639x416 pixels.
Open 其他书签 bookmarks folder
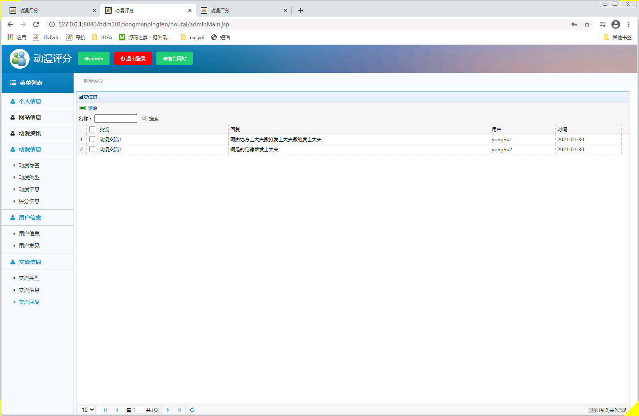(x=618, y=37)
